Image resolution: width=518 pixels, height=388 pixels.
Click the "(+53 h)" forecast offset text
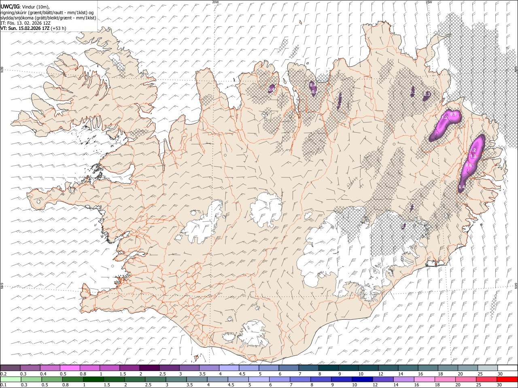pos(59,28)
